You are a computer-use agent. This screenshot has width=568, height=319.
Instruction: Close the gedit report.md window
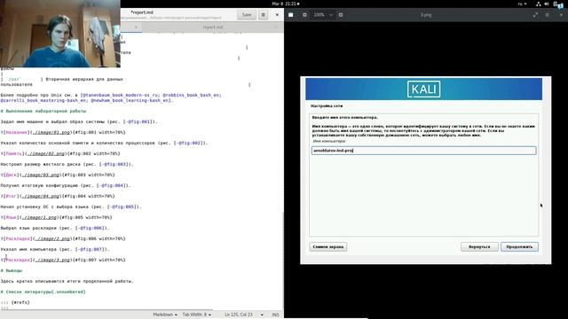277,15
